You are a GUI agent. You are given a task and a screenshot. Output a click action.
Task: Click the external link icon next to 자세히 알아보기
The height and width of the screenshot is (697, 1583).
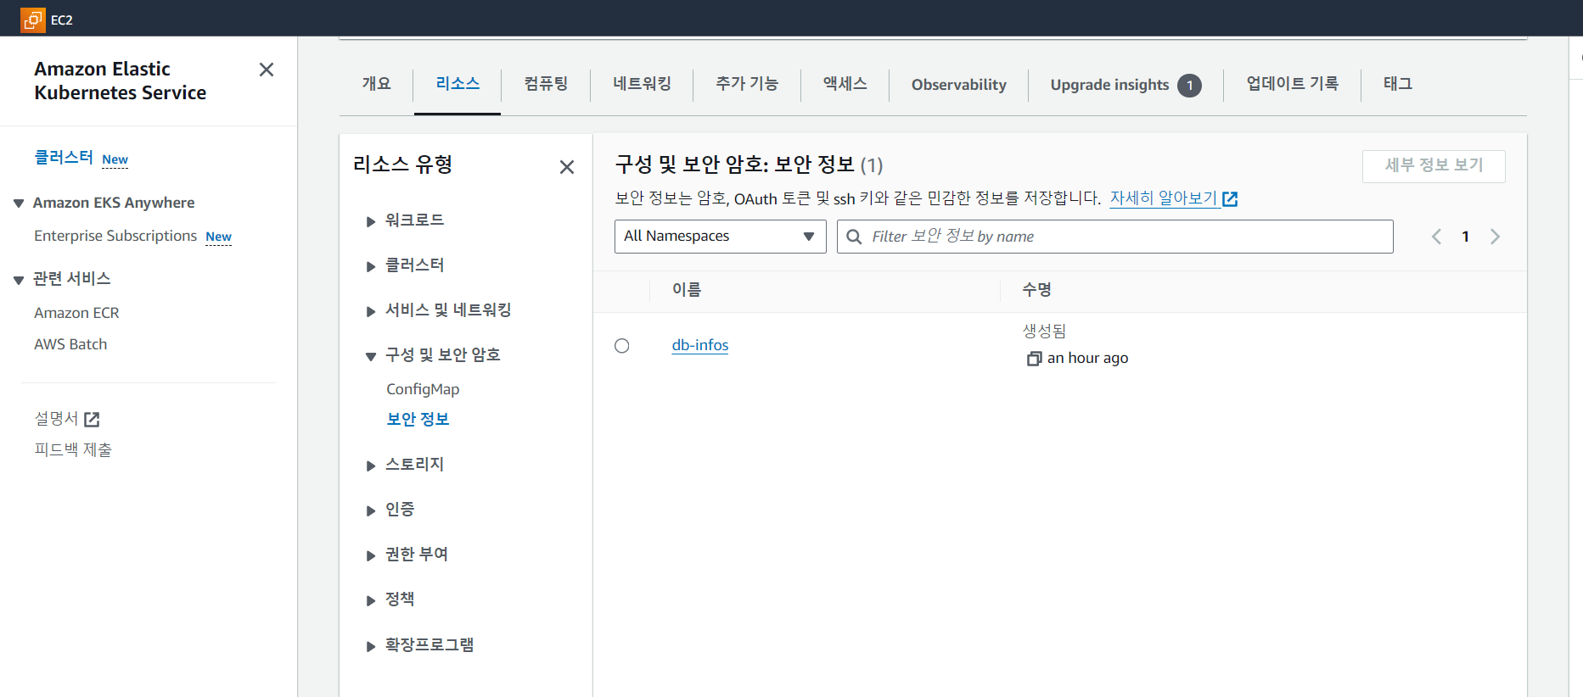[1230, 199]
